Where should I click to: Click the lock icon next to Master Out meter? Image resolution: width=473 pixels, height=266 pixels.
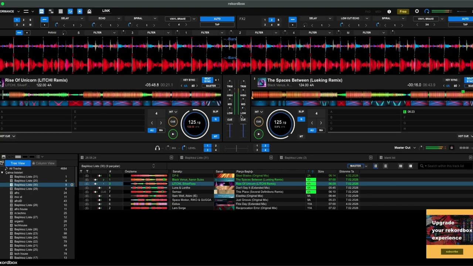[451, 148]
